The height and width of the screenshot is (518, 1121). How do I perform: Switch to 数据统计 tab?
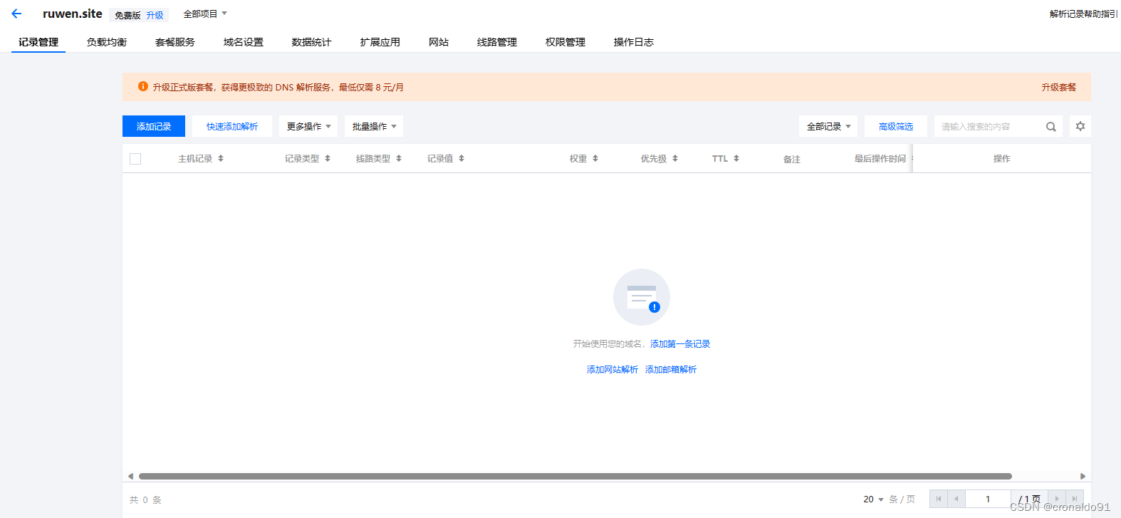(x=312, y=42)
